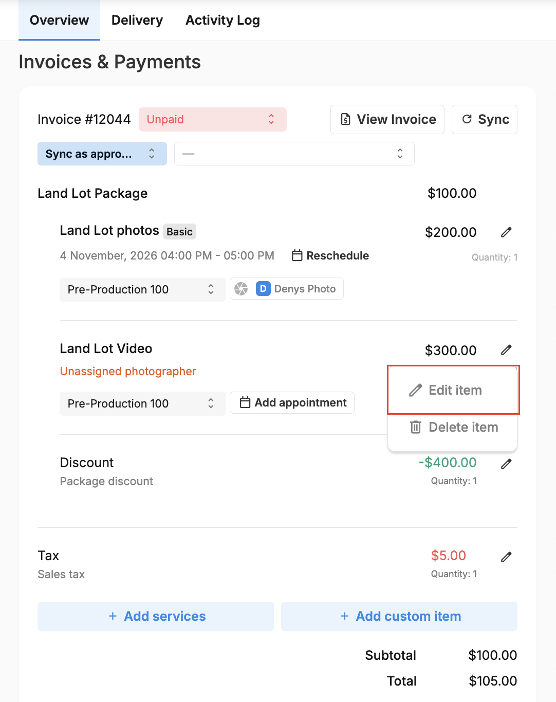Click the Basic badge next to Land Lot photos
This screenshot has height=702, width=556.
click(x=179, y=231)
